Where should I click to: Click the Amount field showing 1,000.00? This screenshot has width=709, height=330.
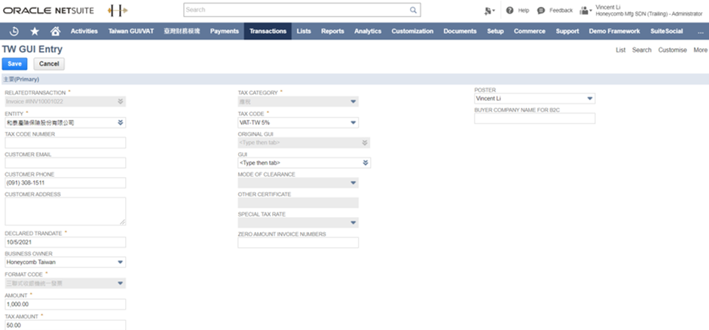(x=65, y=304)
